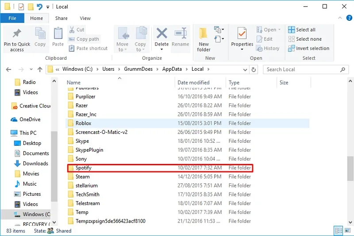Expand the Properties dropdown arrow

pyautogui.click(x=242, y=49)
